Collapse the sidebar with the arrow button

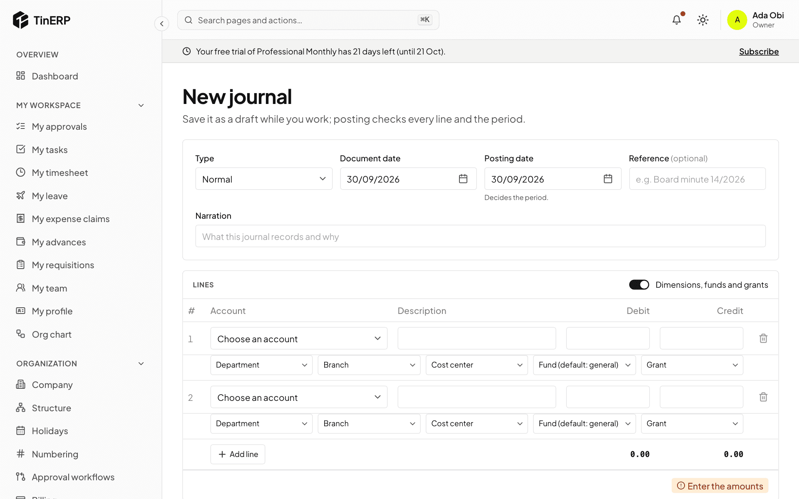(x=161, y=24)
